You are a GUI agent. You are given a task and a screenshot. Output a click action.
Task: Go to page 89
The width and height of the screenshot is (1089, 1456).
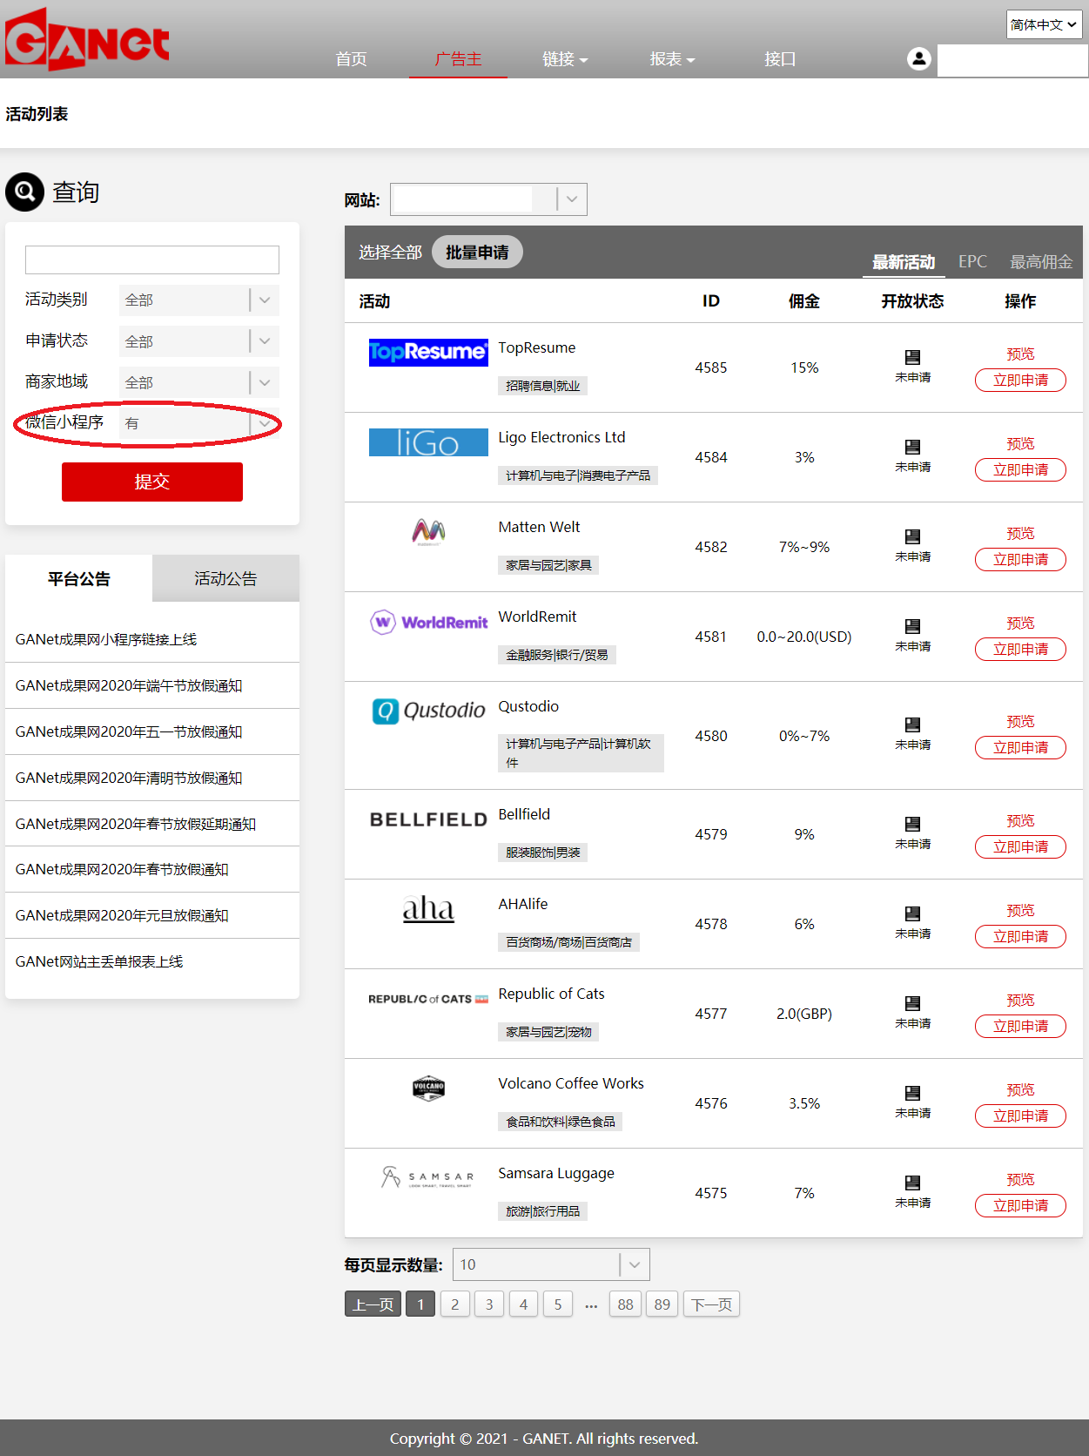pyautogui.click(x=662, y=1304)
